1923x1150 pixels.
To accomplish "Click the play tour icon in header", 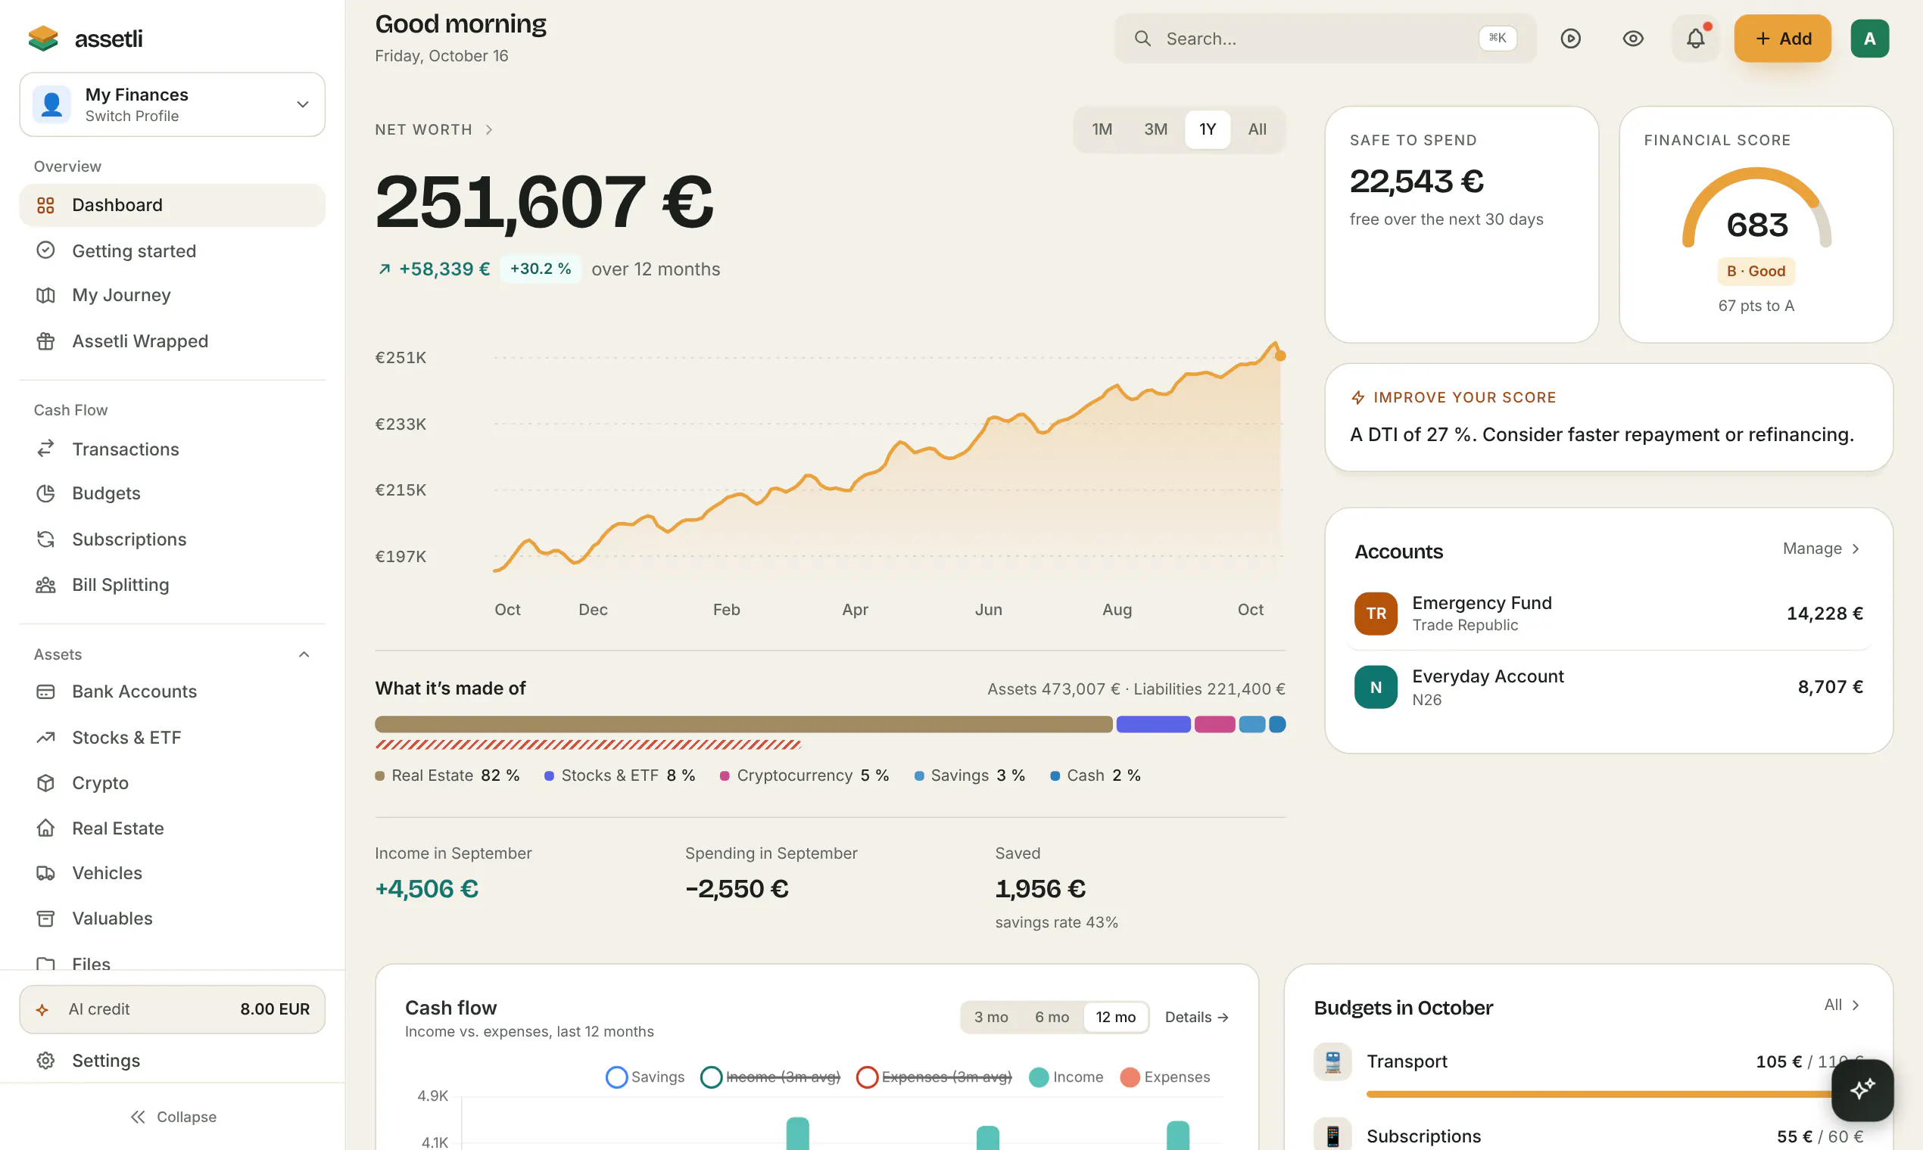I will (1571, 38).
